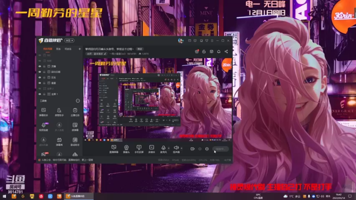Click the 修改 button beside the stream title

pos(140,49)
